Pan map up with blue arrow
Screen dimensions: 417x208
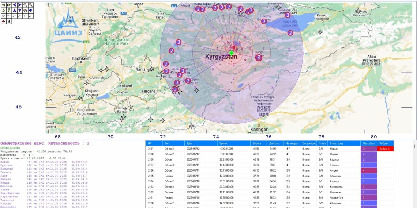[x=14, y=10]
